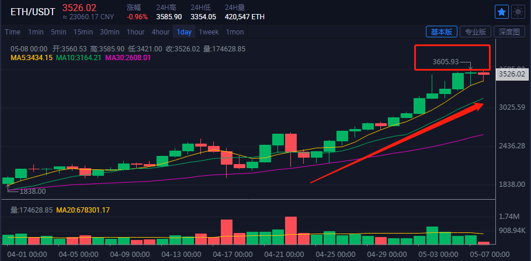Switch to the 1hour interval
The width and height of the screenshot is (531, 261).
(136, 32)
